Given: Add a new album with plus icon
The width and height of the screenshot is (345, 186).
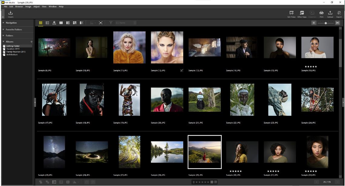Looking at the screenshot, I should pyautogui.click(x=32, y=42).
